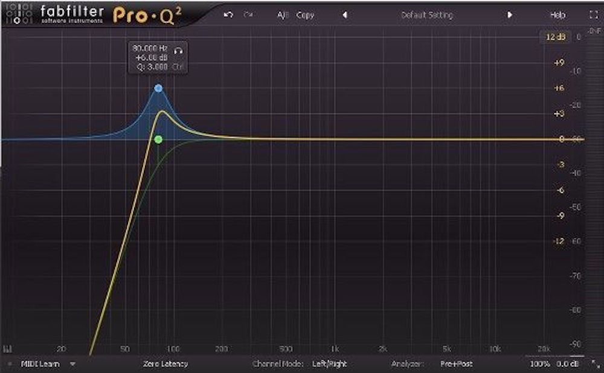Go to the next preset arrow
604x373 pixels.
pos(510,15)
